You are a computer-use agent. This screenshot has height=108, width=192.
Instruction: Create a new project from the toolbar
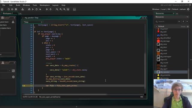(x=9, y=9)
